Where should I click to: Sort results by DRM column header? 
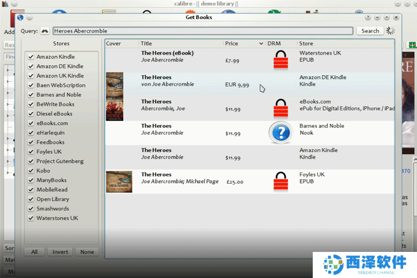[281, 43]
